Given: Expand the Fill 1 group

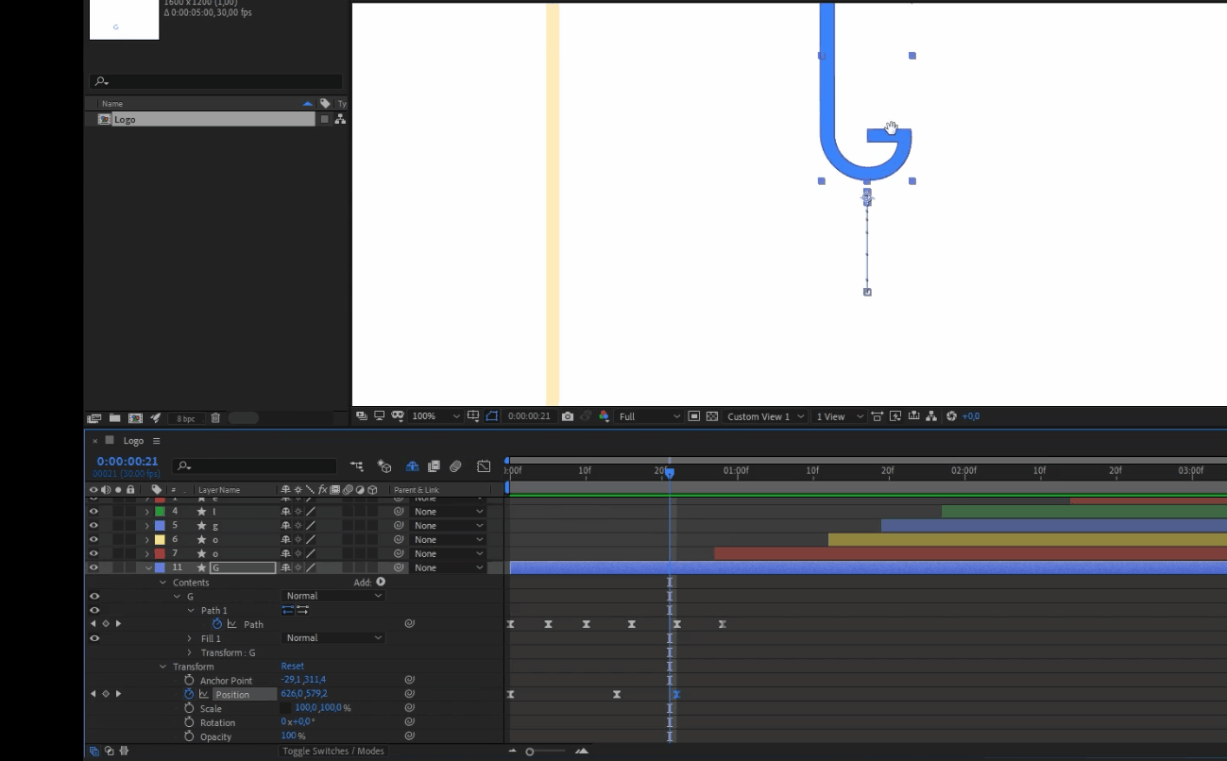Looking at the screenshot, I should (x=190, y=639).
